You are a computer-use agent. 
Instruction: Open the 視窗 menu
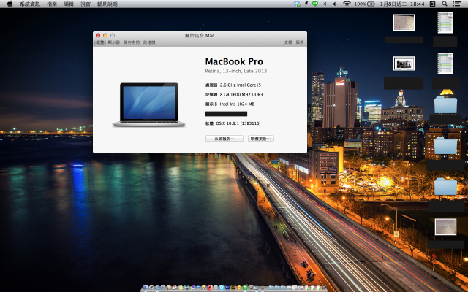pos(86,4)
